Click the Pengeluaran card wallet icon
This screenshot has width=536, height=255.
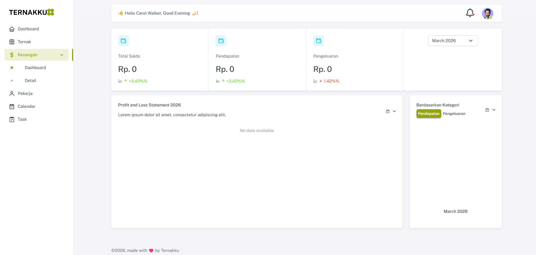319,41
